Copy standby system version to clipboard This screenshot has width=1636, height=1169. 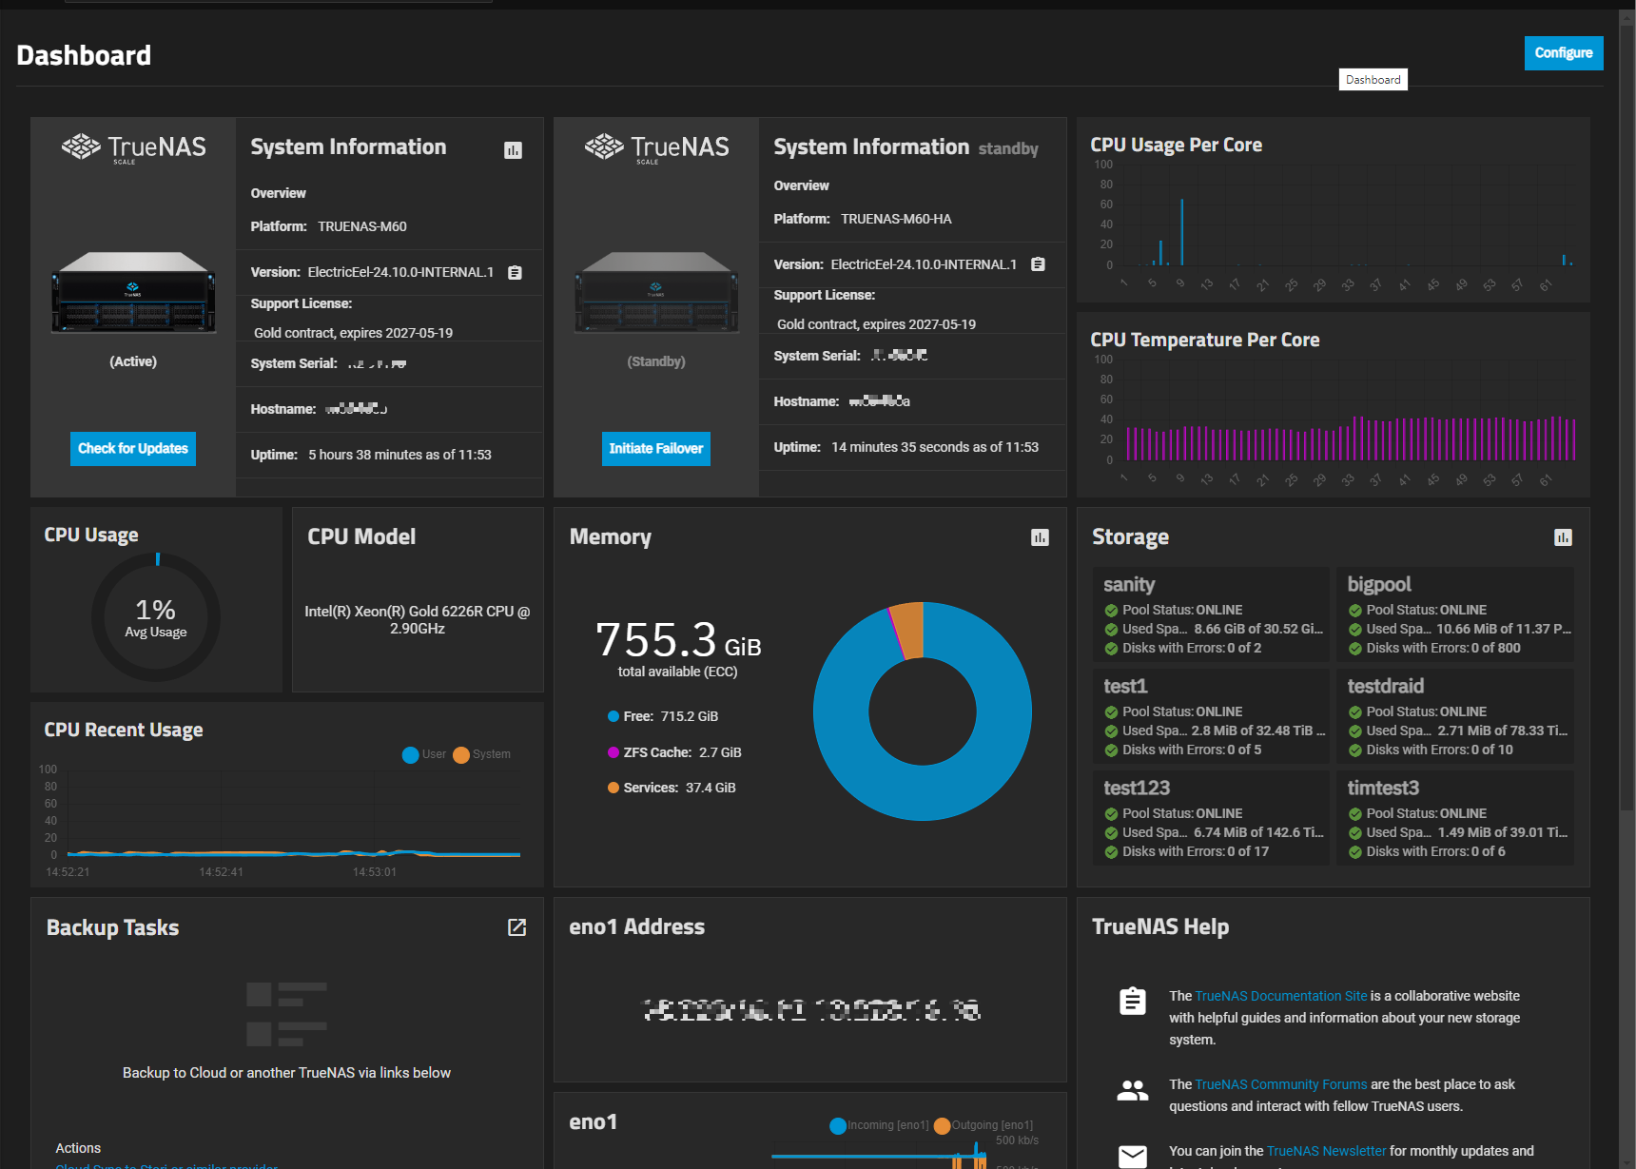click(1037, 264)
